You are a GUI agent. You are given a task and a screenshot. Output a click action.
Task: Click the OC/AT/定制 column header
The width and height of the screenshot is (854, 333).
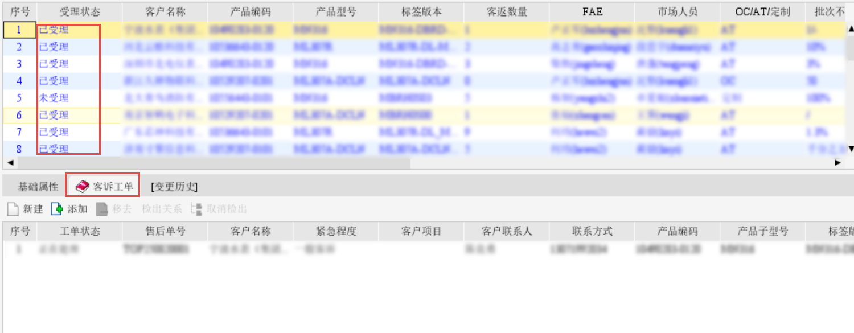click(x=763, y=12)
